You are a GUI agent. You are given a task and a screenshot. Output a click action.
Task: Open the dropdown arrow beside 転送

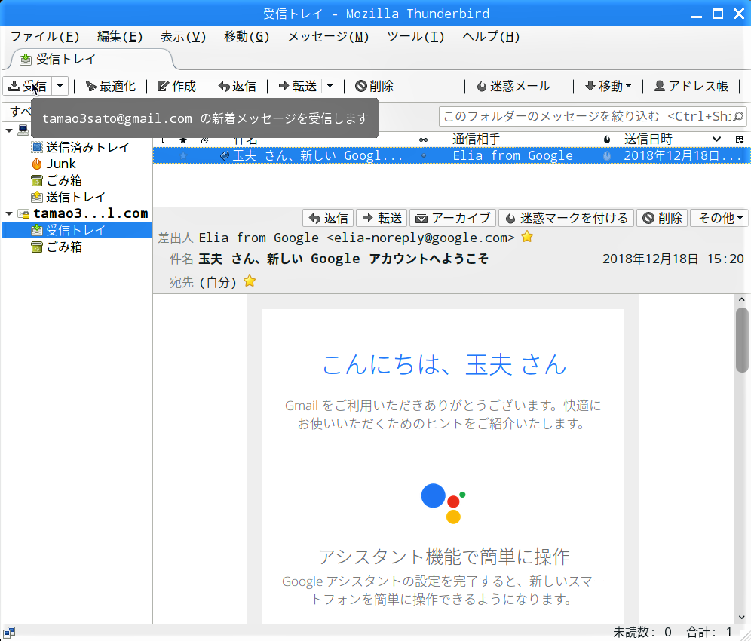330,86
